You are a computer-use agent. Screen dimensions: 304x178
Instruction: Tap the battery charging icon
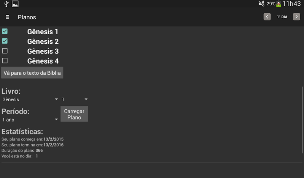[x=279, y=4]
